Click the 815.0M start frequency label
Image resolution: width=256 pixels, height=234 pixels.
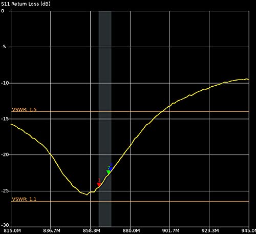12,230
